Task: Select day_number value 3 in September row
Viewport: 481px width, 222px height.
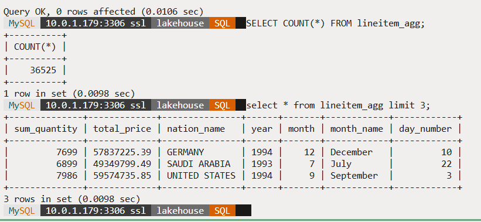Action: (x=449, y=176)
